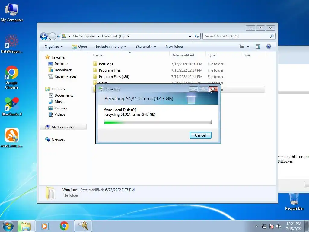Select Libraries in the navigation pane
309x232 pixels.
[58, 89]
